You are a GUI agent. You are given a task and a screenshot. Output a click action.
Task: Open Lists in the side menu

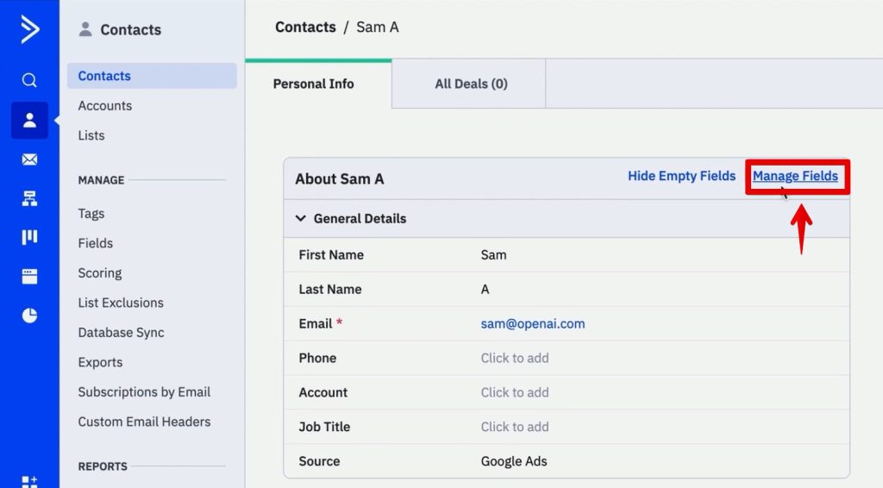(x=91, y=135)
